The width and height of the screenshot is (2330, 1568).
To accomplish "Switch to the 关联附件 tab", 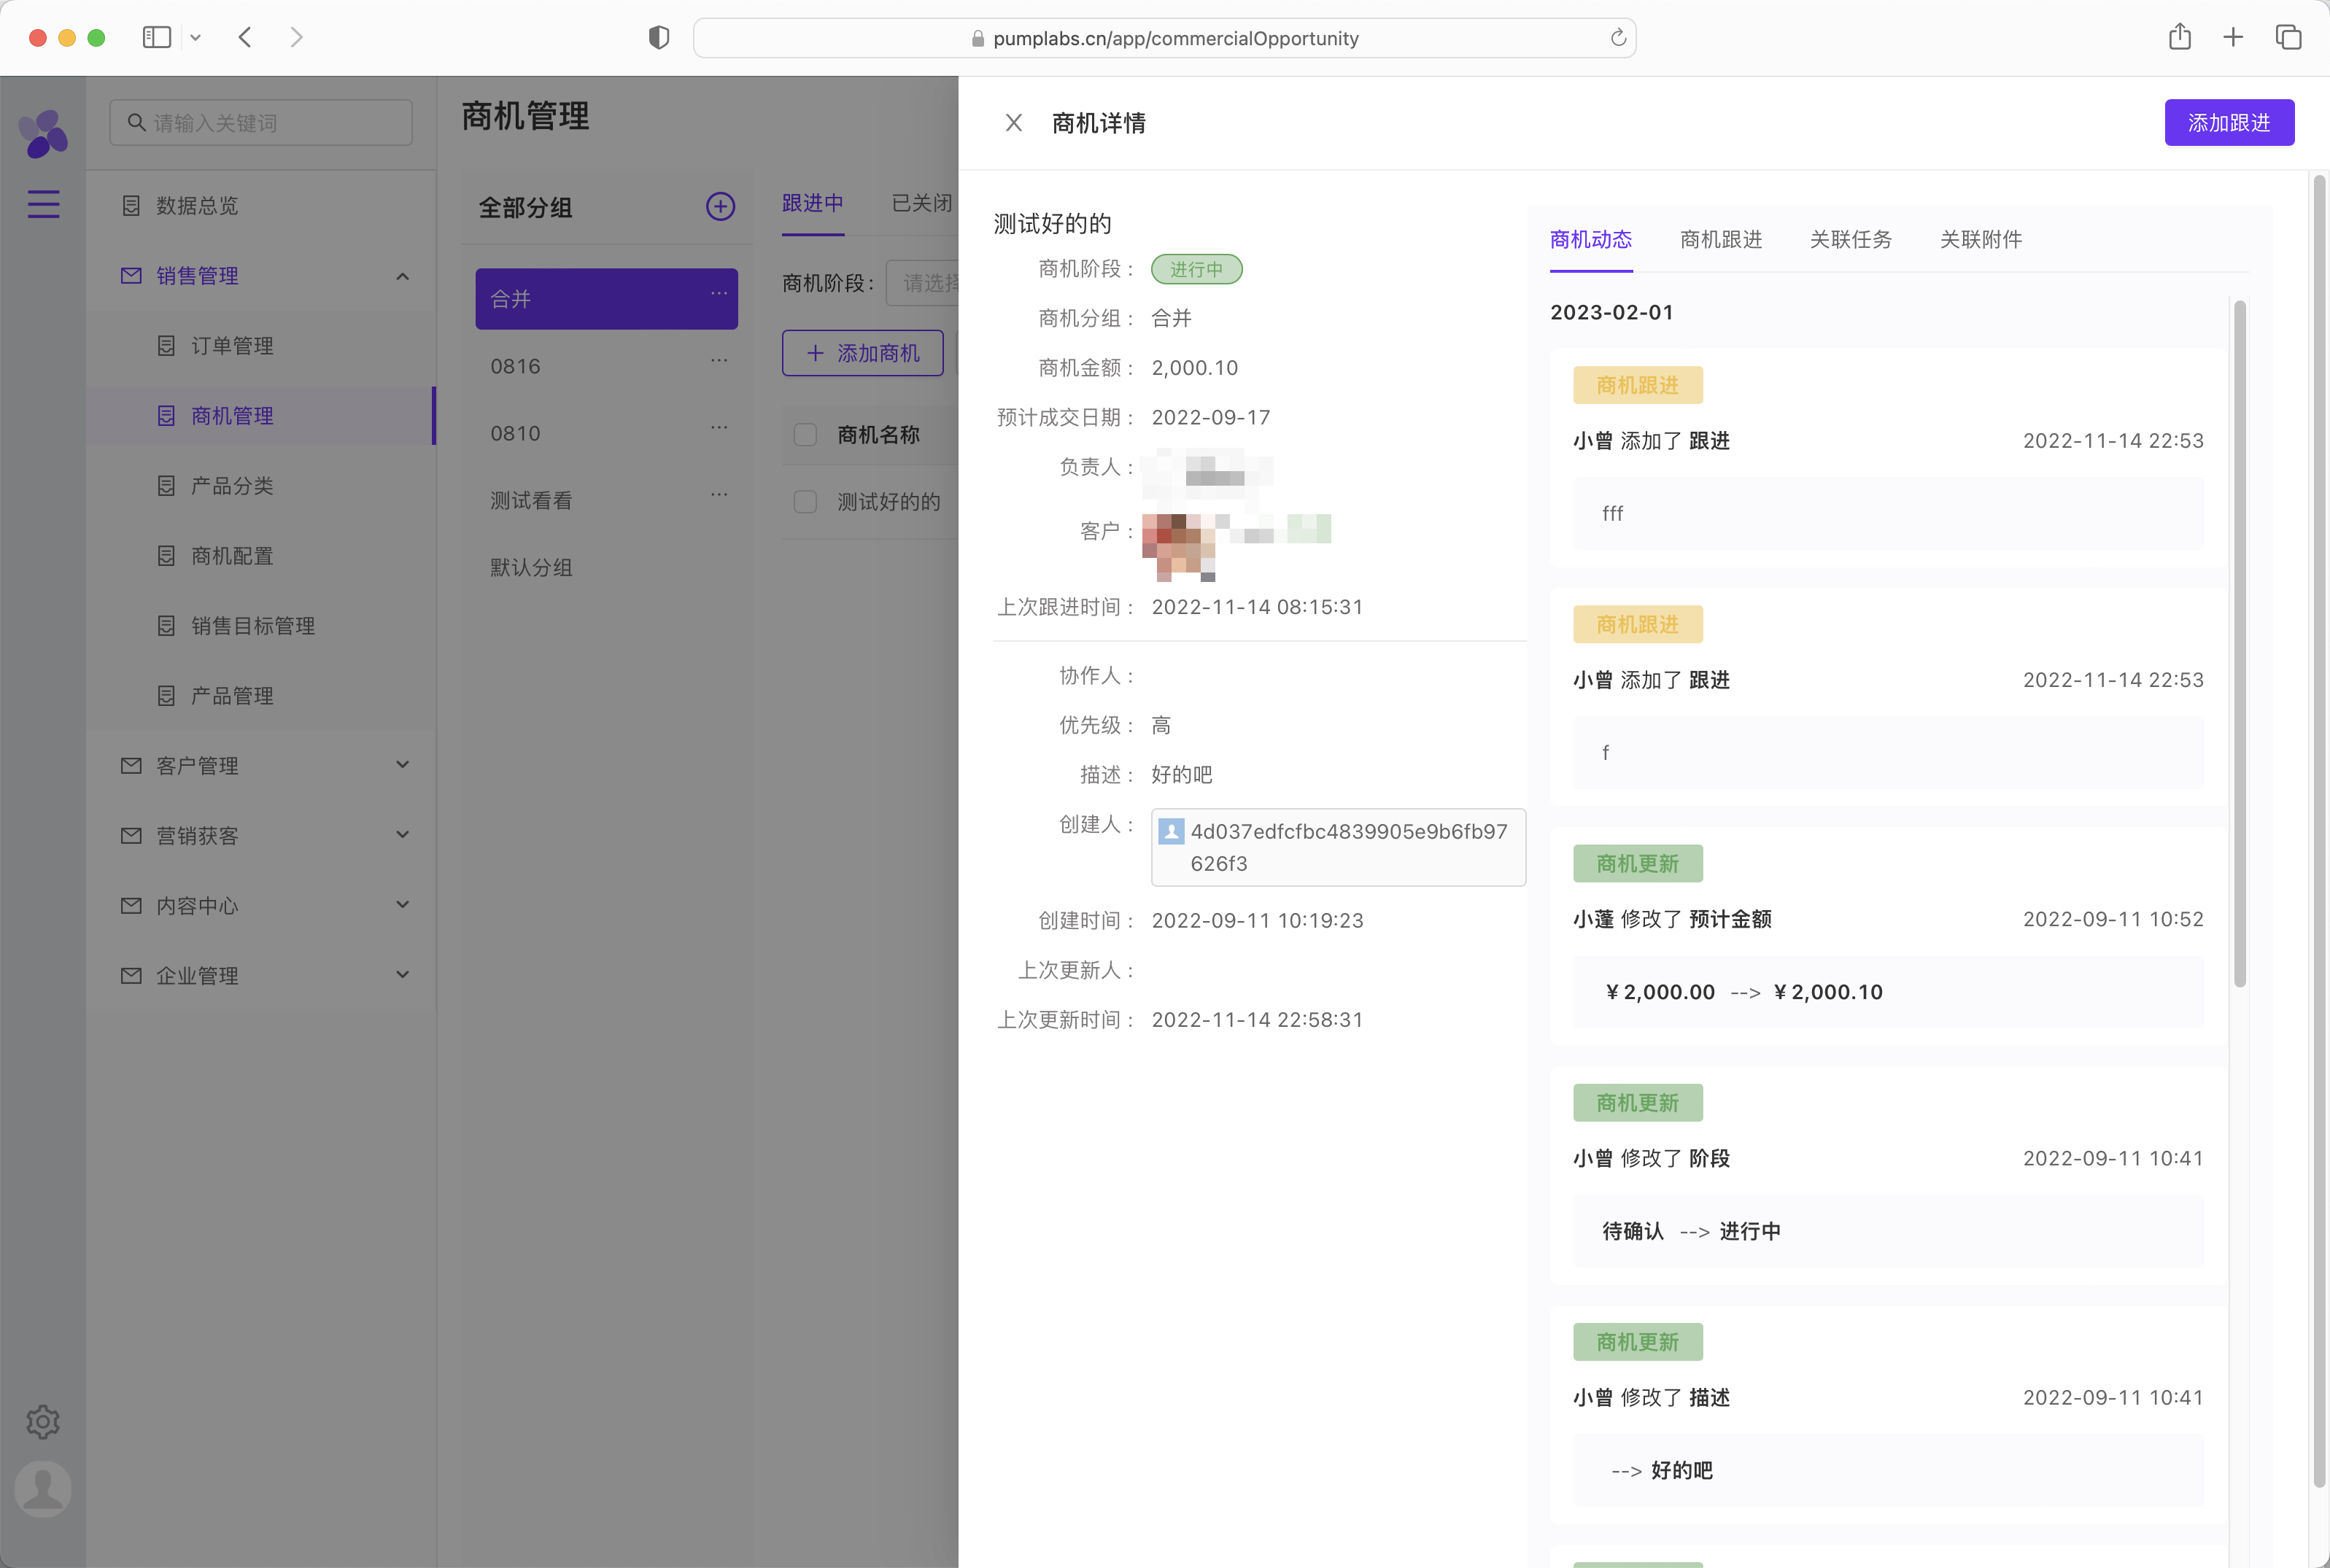I will coord(1980,240).
